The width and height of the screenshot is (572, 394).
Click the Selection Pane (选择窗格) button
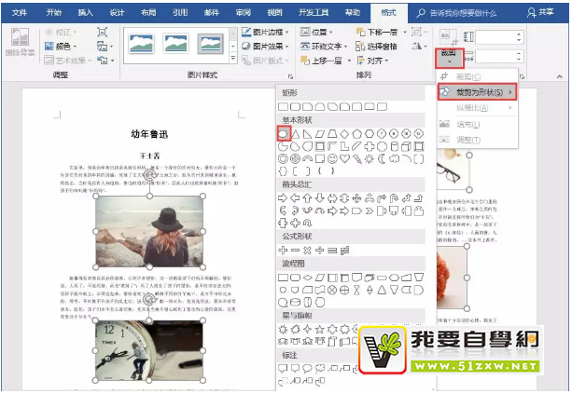click(x=376, y=46)
